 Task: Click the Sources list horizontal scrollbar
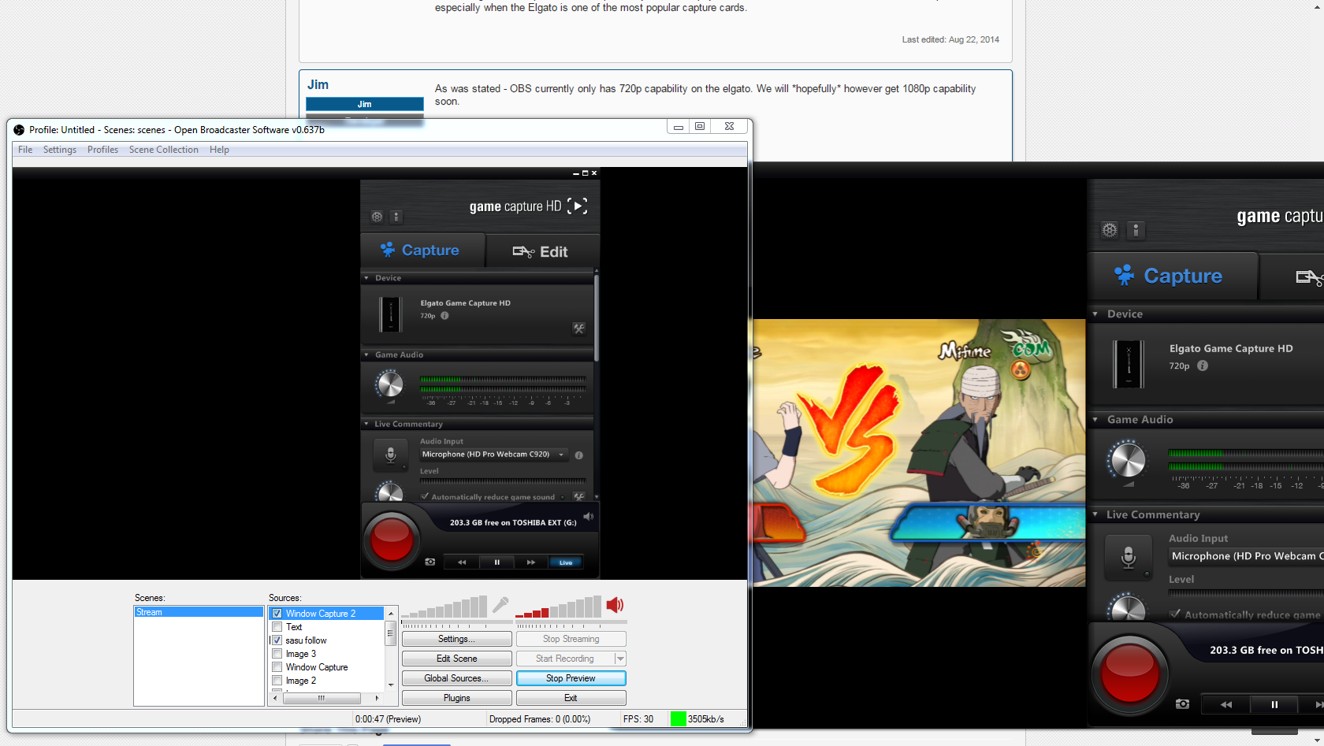point(326,698)
